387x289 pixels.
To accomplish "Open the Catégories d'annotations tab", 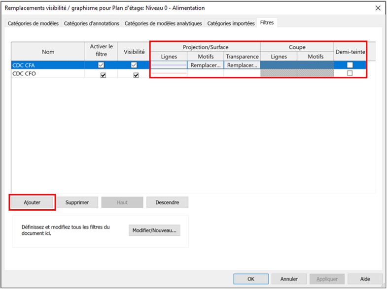I will tap(92, 23).
